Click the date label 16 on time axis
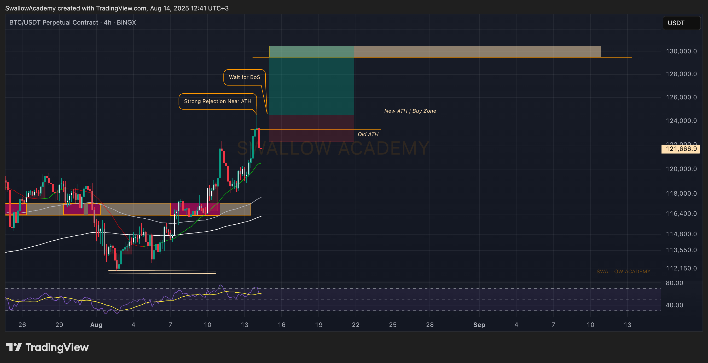Viewport: 708px width, 363px height. [282, 325]
